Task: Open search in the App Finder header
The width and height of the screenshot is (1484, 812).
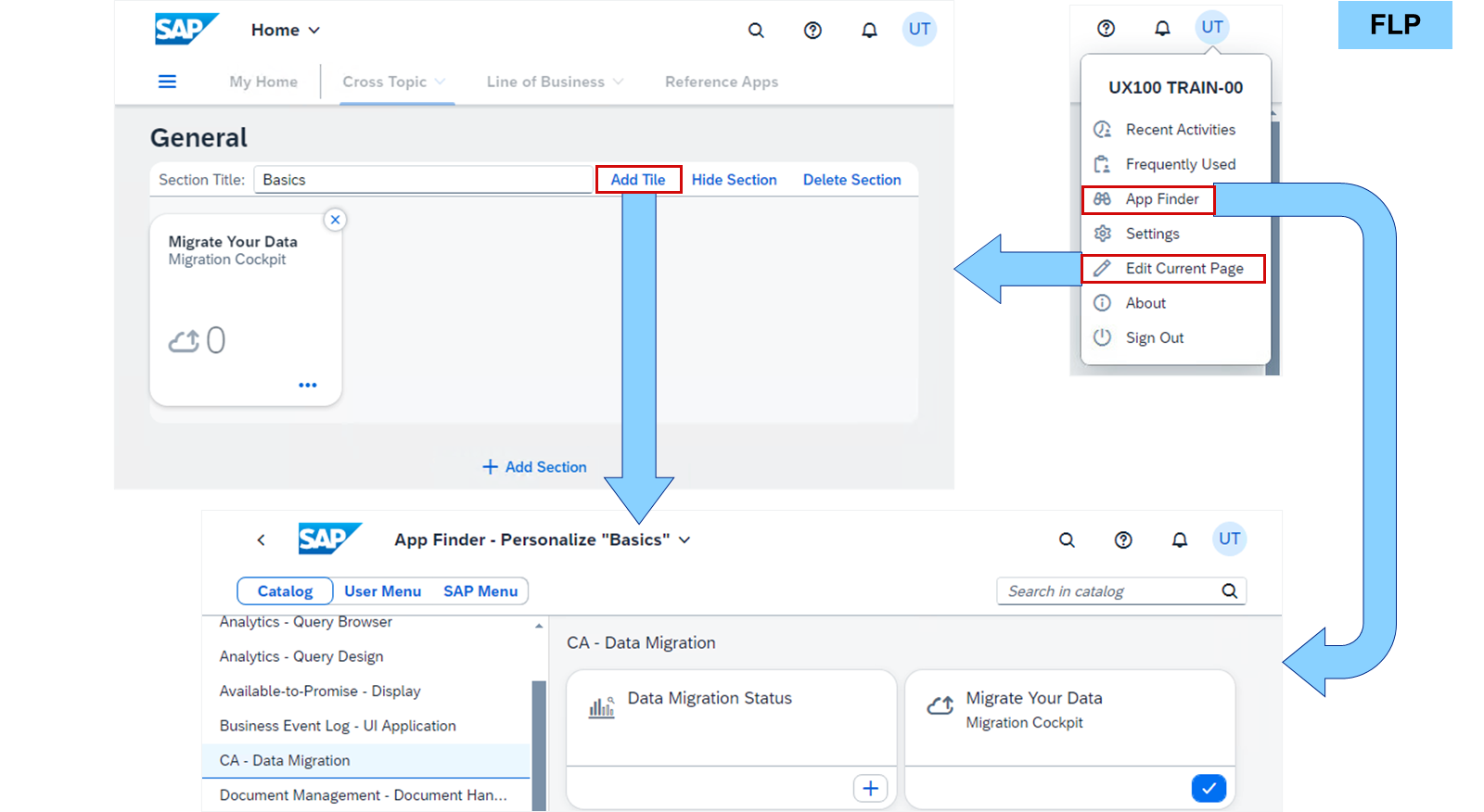Action: [1068, 539]
